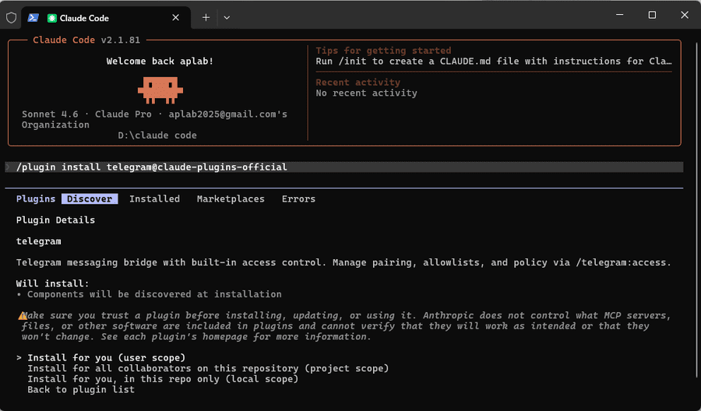This screenshot has width=701, height=411.
Task: Minimize the terminal window
Action: click(620, 15)
